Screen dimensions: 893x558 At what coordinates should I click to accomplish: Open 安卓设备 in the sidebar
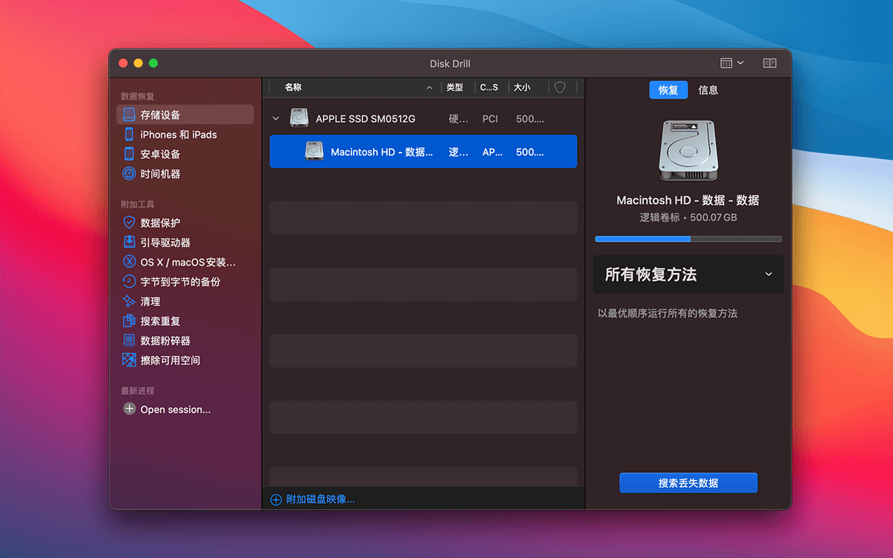click(185, 154)
